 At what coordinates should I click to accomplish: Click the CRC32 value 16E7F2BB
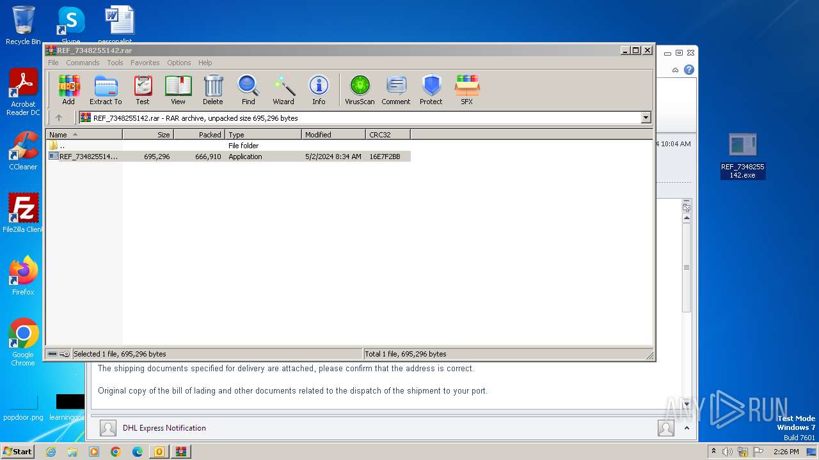[385, 157]
